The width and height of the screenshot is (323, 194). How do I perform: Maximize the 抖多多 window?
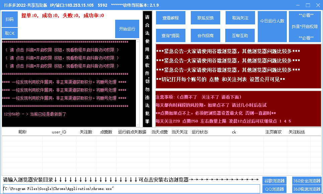pos(308,5)
